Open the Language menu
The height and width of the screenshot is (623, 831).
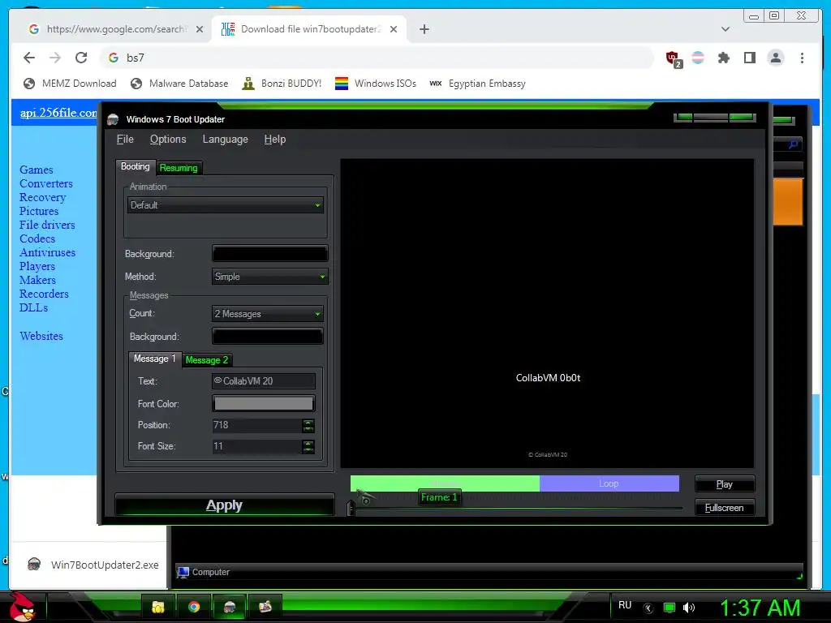226,140
